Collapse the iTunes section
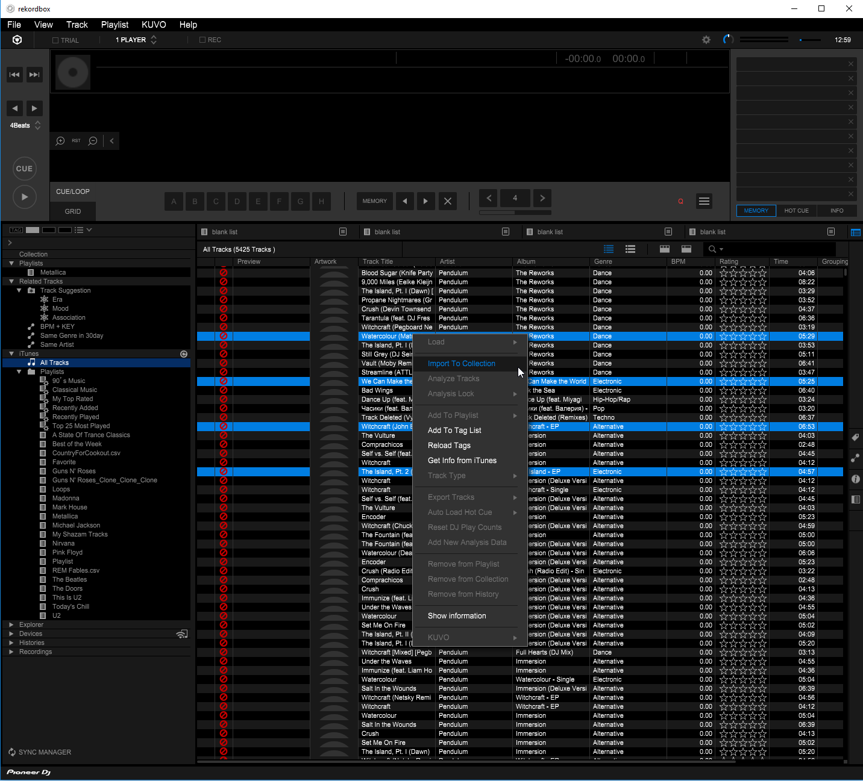 tap(11, 353)
